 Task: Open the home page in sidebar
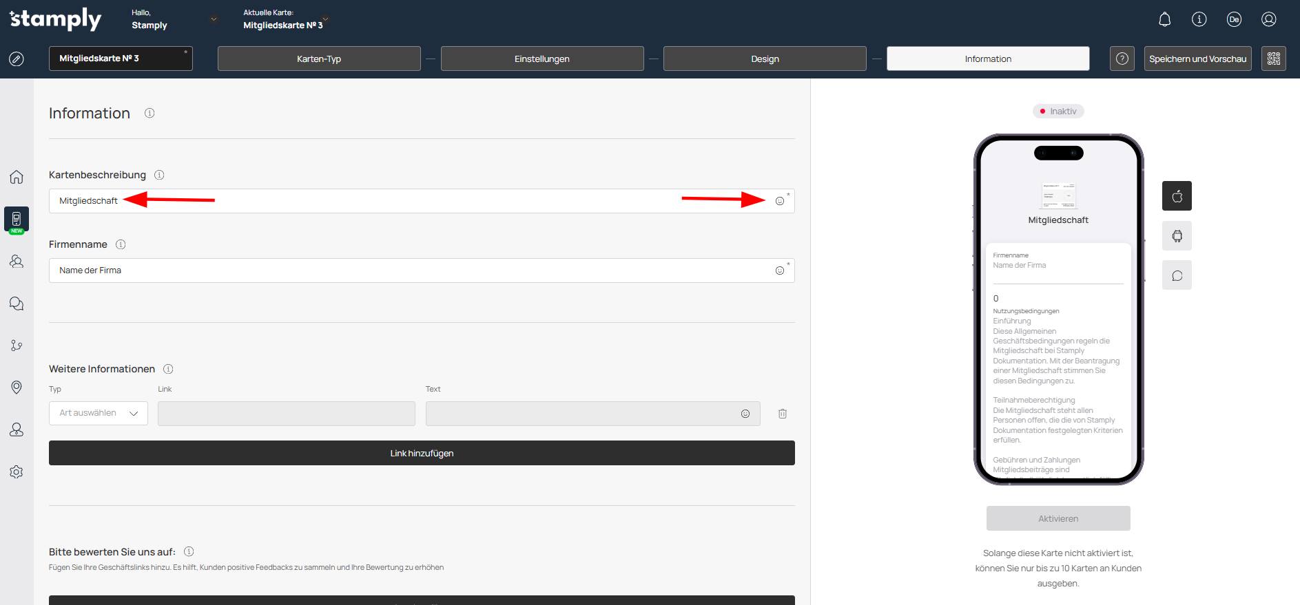pos(17,177)
